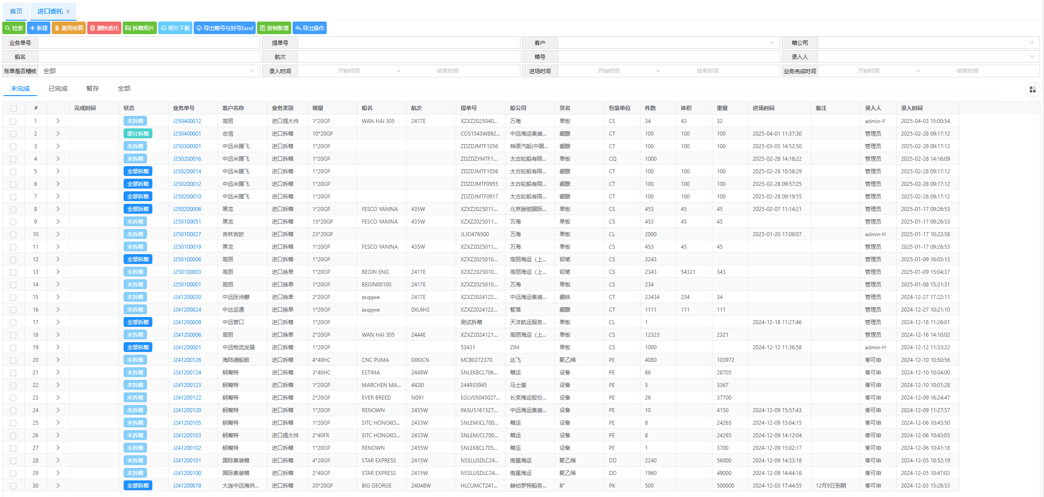Viewport: 1044px width, 497px height.
Task: Expand row 2 details chevron
Action: coord(58,134)
